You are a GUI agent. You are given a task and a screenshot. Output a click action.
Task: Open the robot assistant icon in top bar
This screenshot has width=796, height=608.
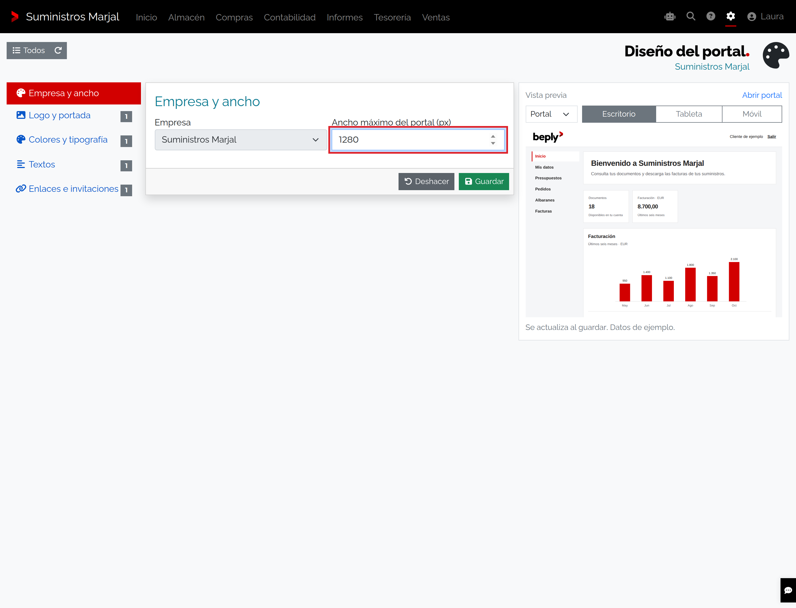point(670,17)
